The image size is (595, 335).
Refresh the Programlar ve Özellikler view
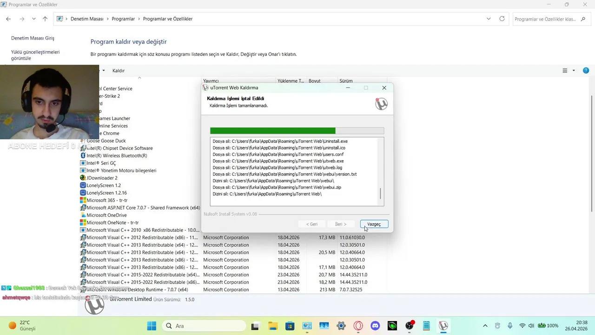pyautogui.click(x=502, y=19)
